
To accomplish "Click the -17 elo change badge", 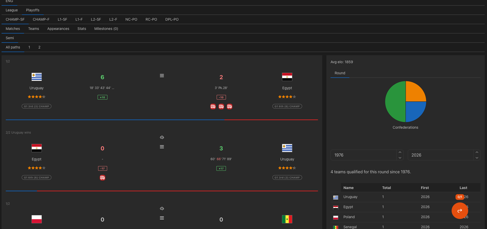I will [x=103, y=168].
